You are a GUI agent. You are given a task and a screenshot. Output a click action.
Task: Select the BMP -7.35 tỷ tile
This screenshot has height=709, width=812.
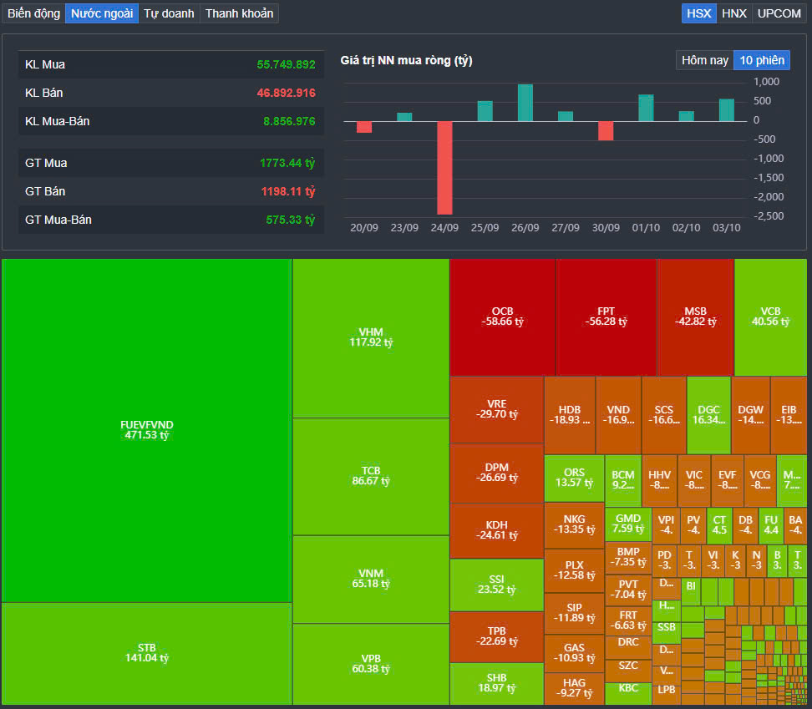[628, 557]
